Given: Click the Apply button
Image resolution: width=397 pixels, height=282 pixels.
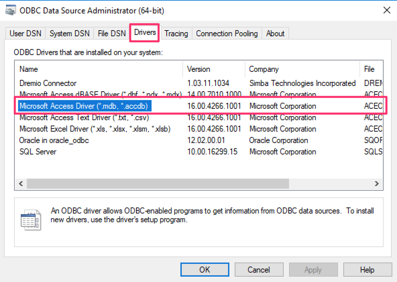Looking at the screenshot, I should click(313, 270).
